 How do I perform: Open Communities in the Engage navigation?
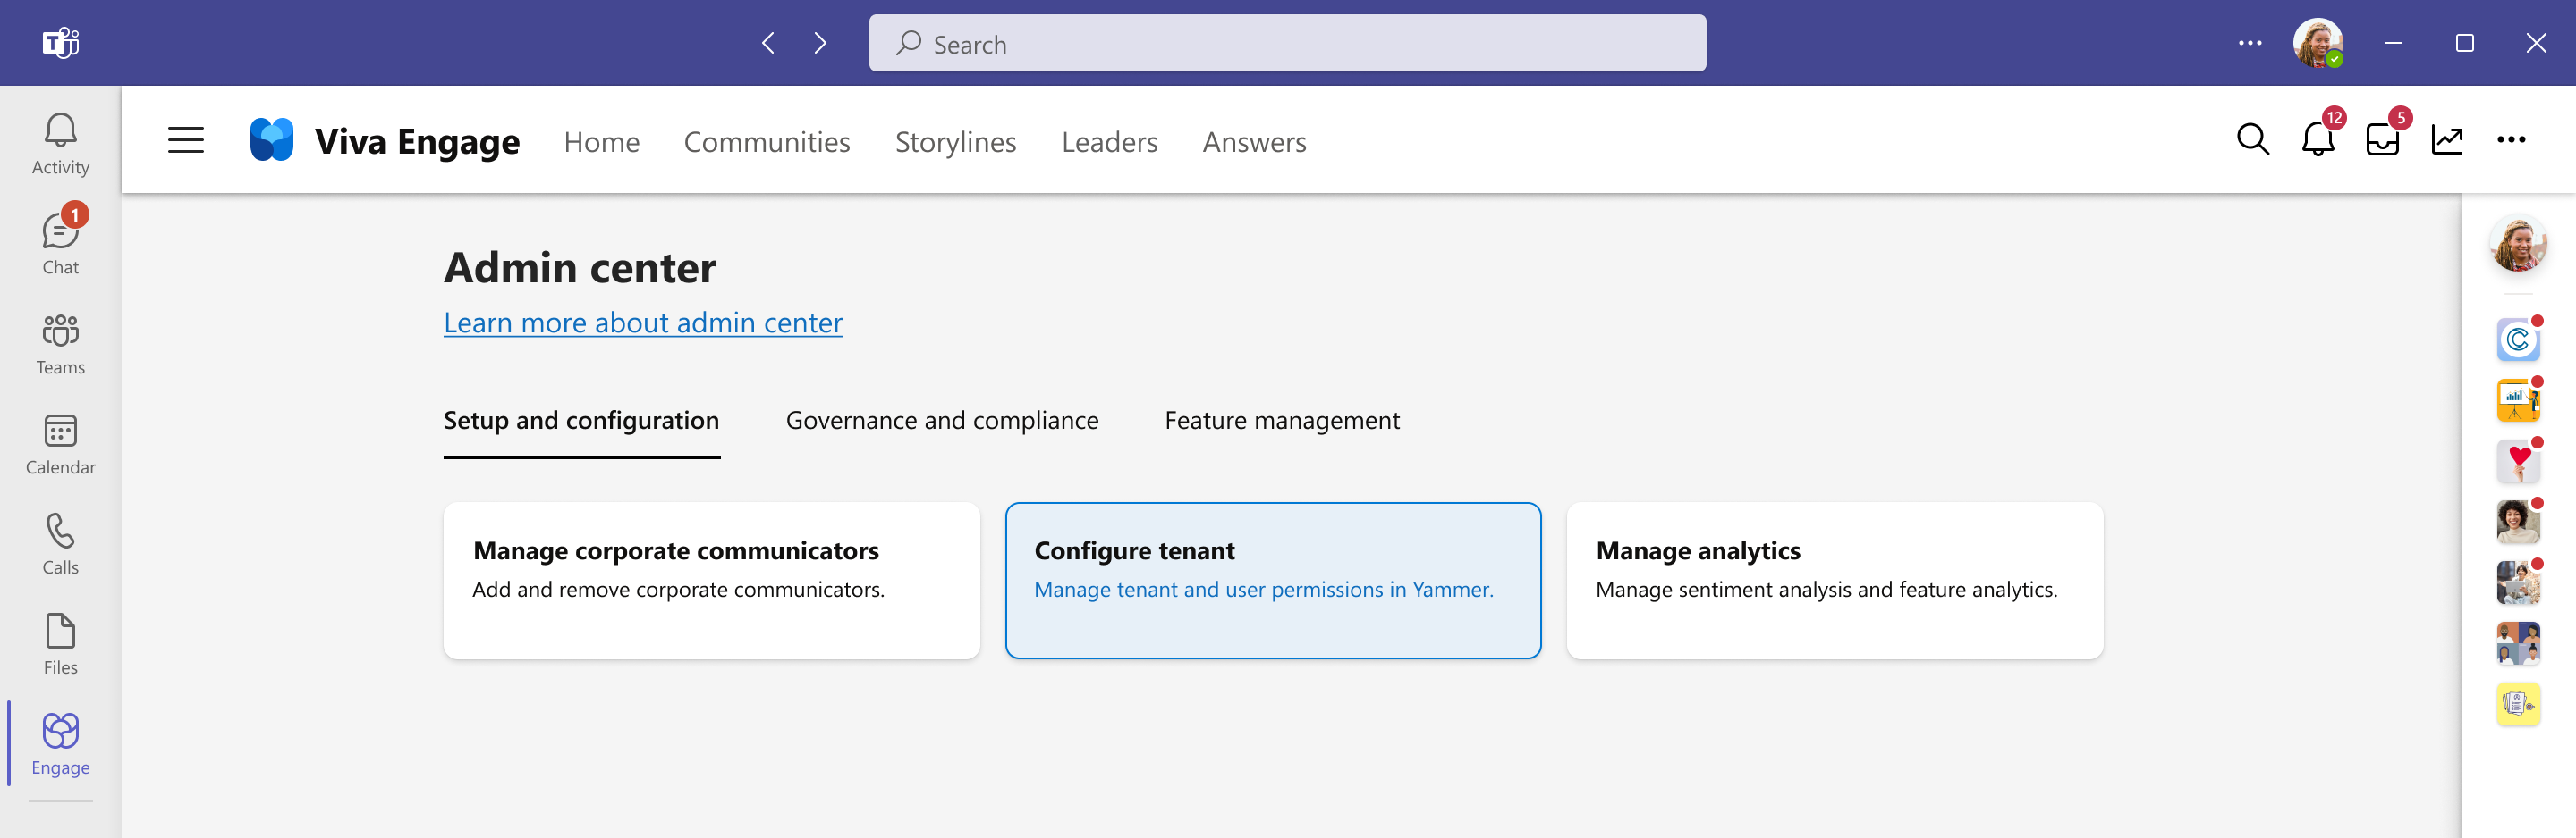[x=766, y=142]
